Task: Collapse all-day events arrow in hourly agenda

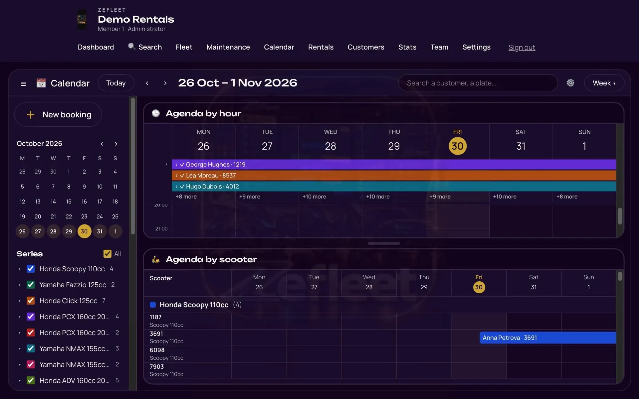Action: (x=166, y=164)
